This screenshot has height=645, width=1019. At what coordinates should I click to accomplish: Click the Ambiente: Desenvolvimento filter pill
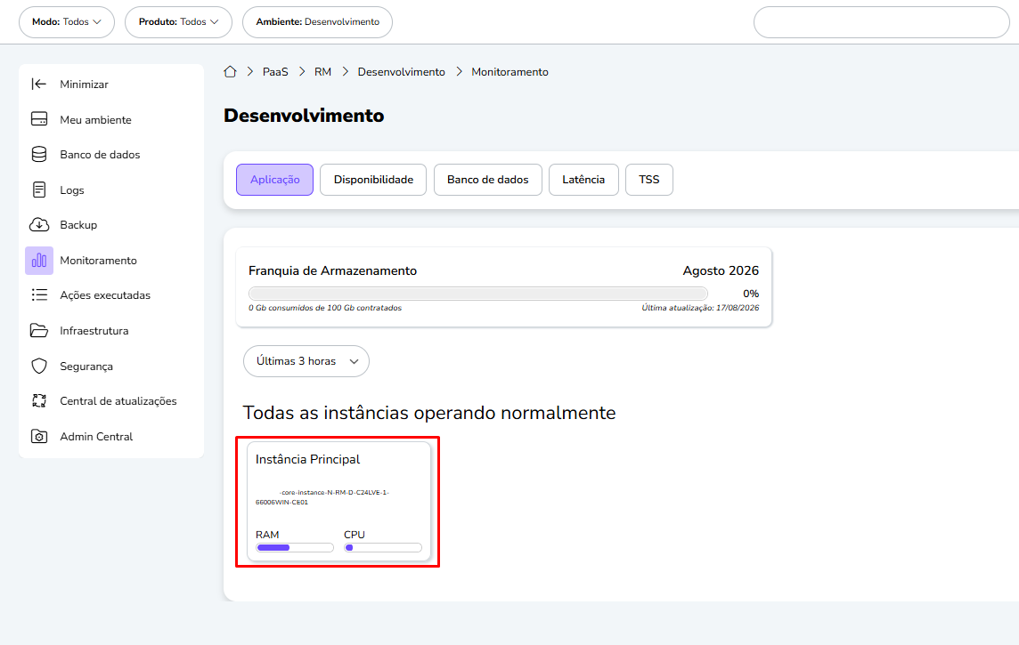click(x=318, y=22)
